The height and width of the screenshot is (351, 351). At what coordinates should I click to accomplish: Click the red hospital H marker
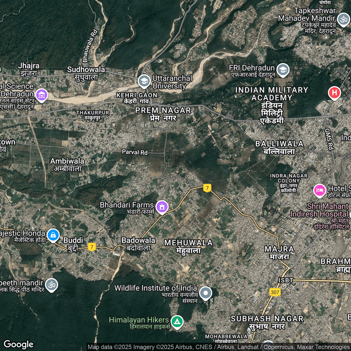click(334, 93)
